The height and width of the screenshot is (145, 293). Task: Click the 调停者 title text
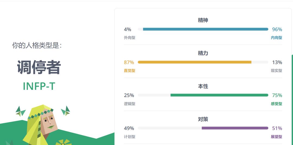coord(39,67)
